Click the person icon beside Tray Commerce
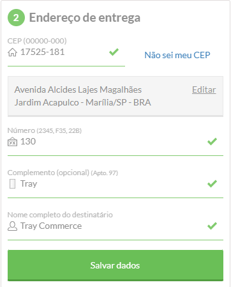The image size is (231, 287). (x=12, y=226)
